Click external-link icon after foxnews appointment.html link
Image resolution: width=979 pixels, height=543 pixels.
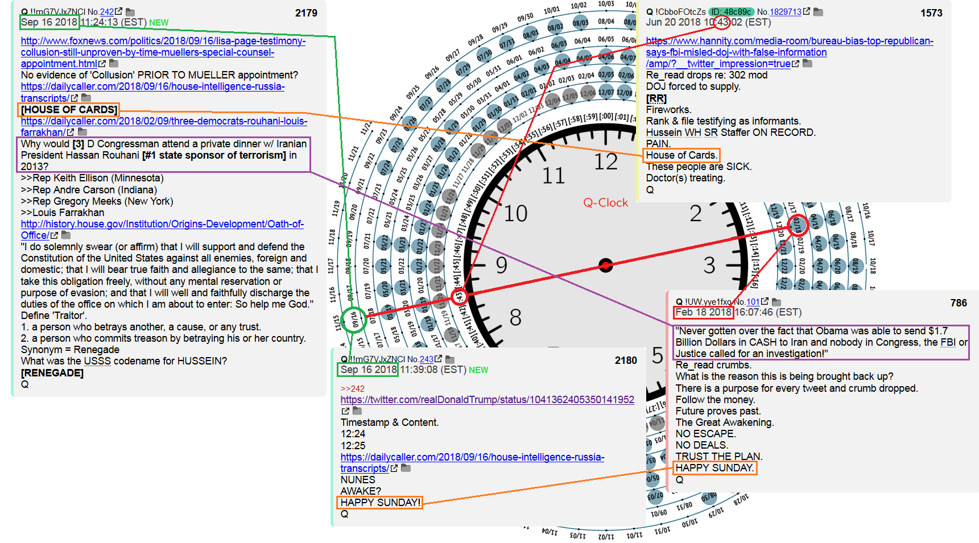[x=102, y=64]
